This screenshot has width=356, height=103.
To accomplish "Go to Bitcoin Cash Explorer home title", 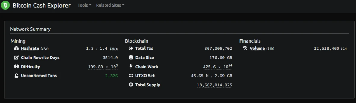I will (42, 5).
